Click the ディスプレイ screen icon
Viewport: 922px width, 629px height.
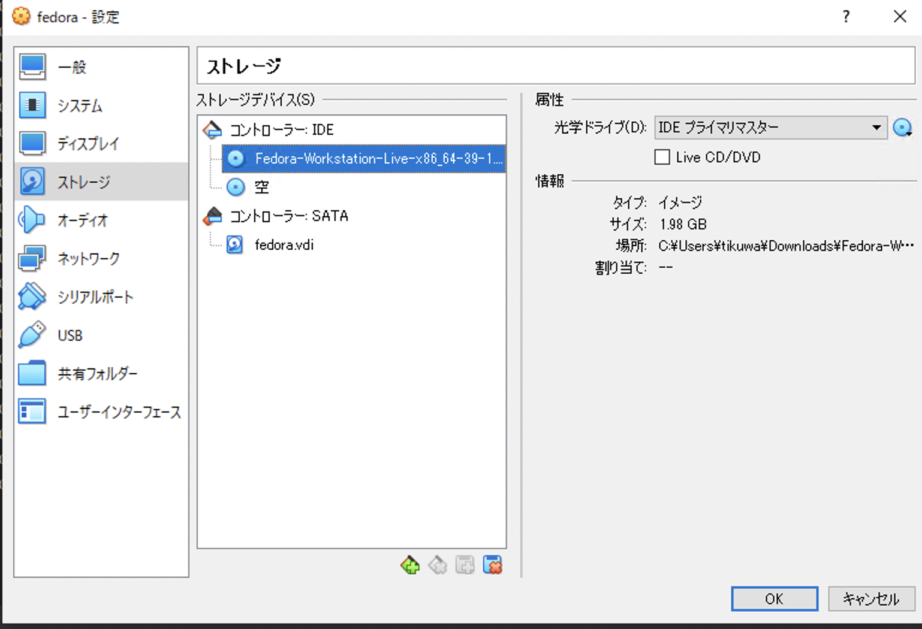coord(32,143)
